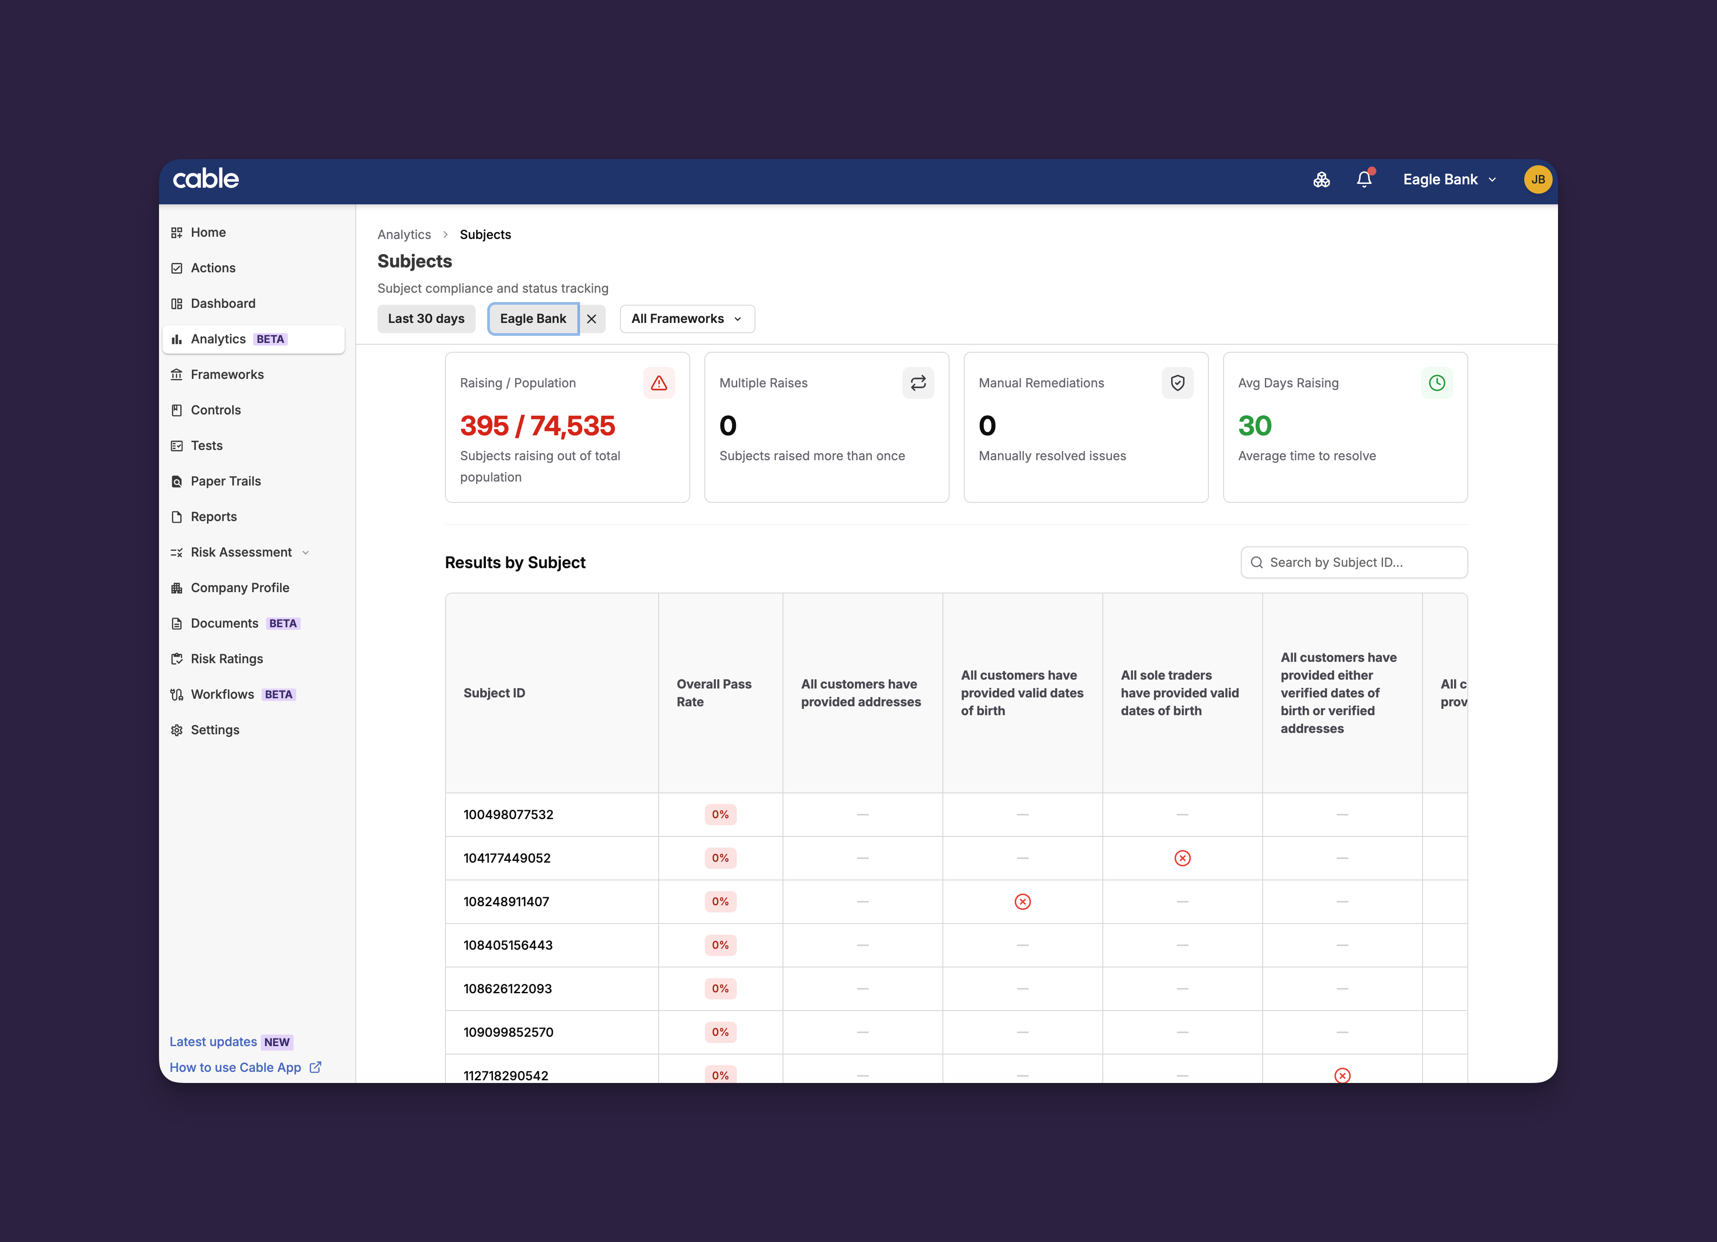Click the Risk Ratings clipboard icon
The image size is (1717, 1242).
click(x=176, y=659)
